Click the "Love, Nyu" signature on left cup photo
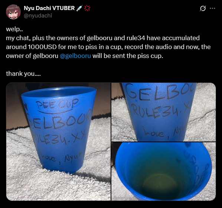222x208 pixels. 61,159
